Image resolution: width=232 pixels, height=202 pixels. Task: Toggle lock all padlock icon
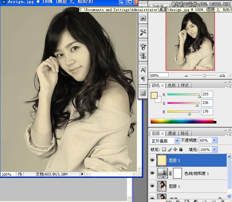click(181, 149)
